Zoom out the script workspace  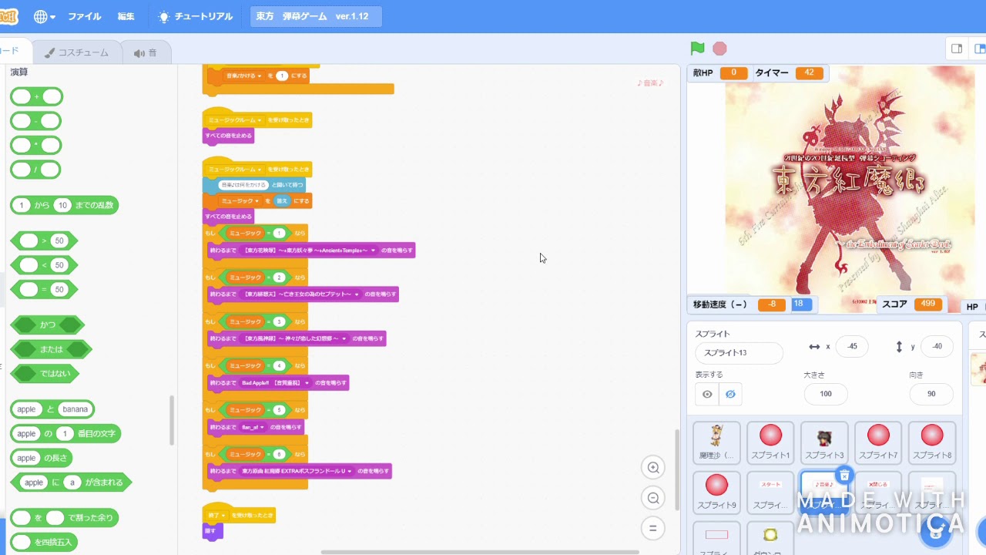click(653, 498)
